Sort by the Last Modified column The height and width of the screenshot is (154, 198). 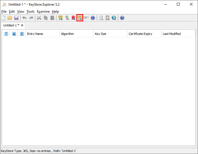[178, 34]
